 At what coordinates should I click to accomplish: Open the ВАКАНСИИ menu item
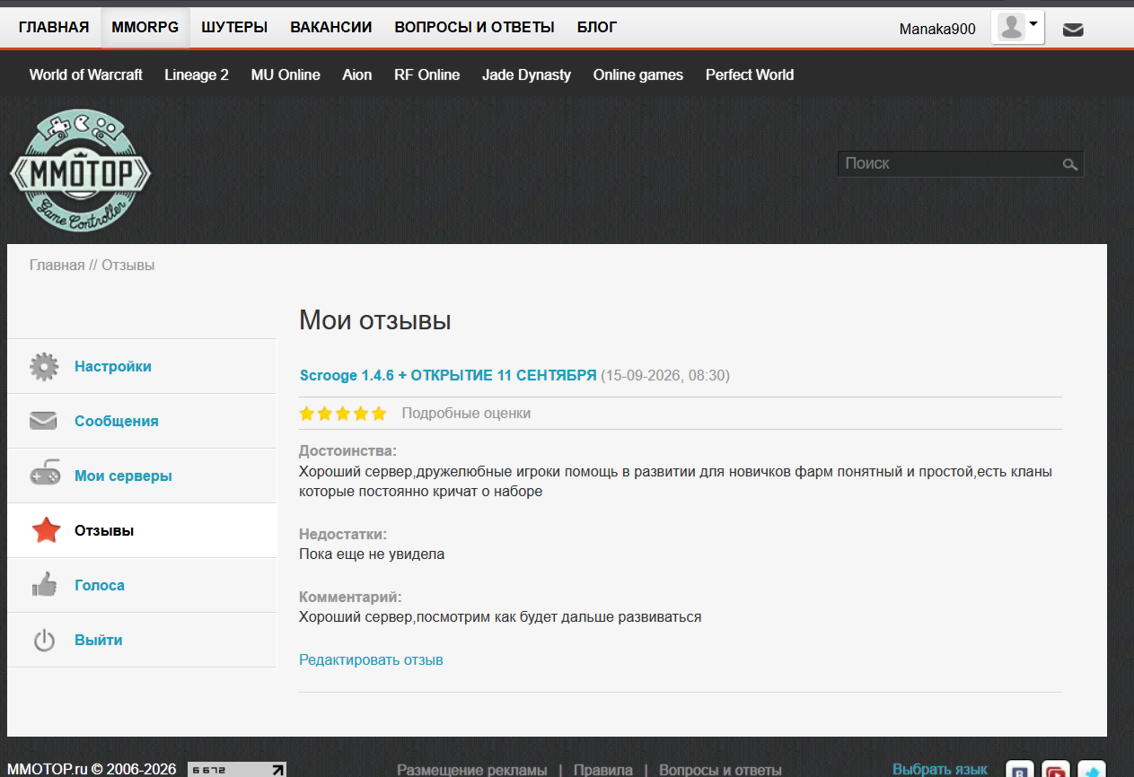(331, 27)
